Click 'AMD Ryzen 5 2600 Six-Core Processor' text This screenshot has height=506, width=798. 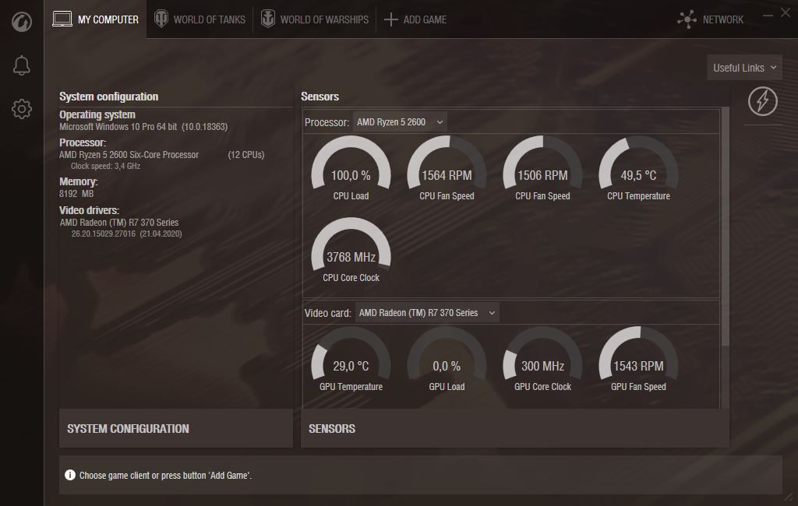tap(129, 155)
